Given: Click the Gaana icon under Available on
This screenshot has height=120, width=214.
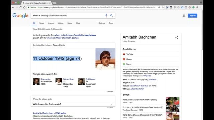Looking at the screenshot, I should [x=124, y=59].
